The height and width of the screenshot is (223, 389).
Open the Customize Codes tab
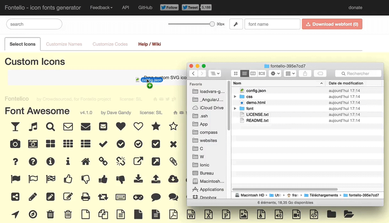tap(110, 44)
